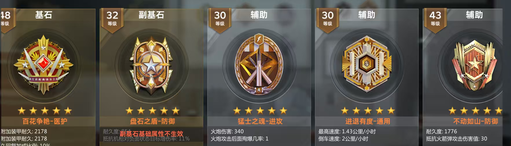Open the 副基石 slot header
Screen dimensions: 511x146
(151, 15)
